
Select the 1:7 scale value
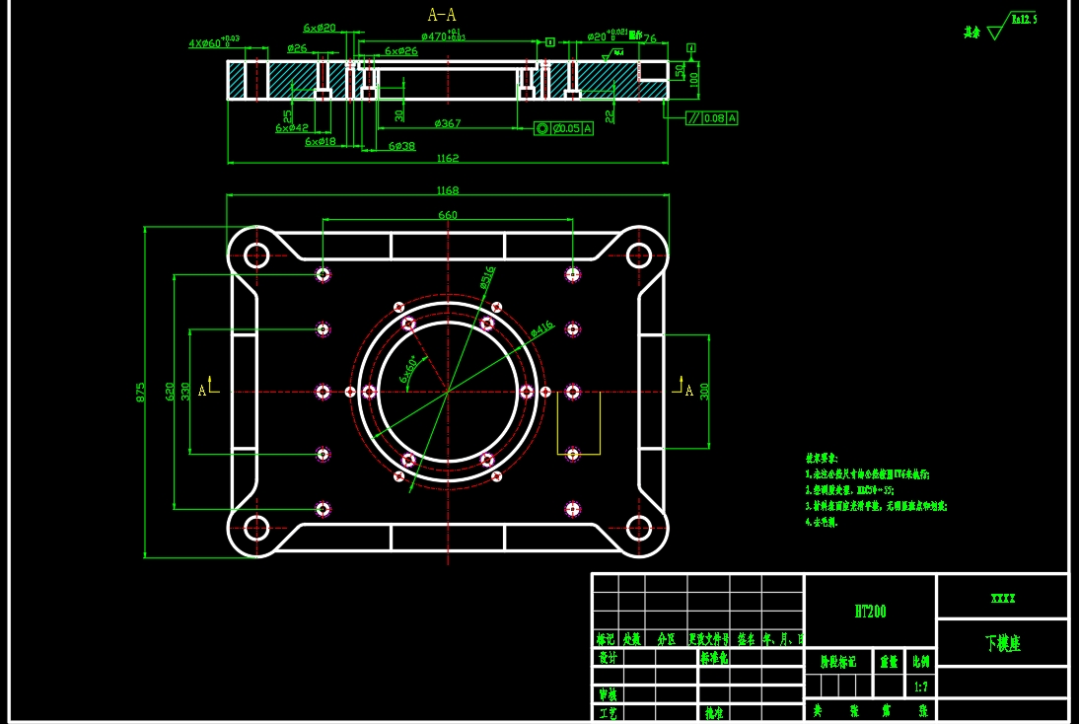tap(921, 687)
